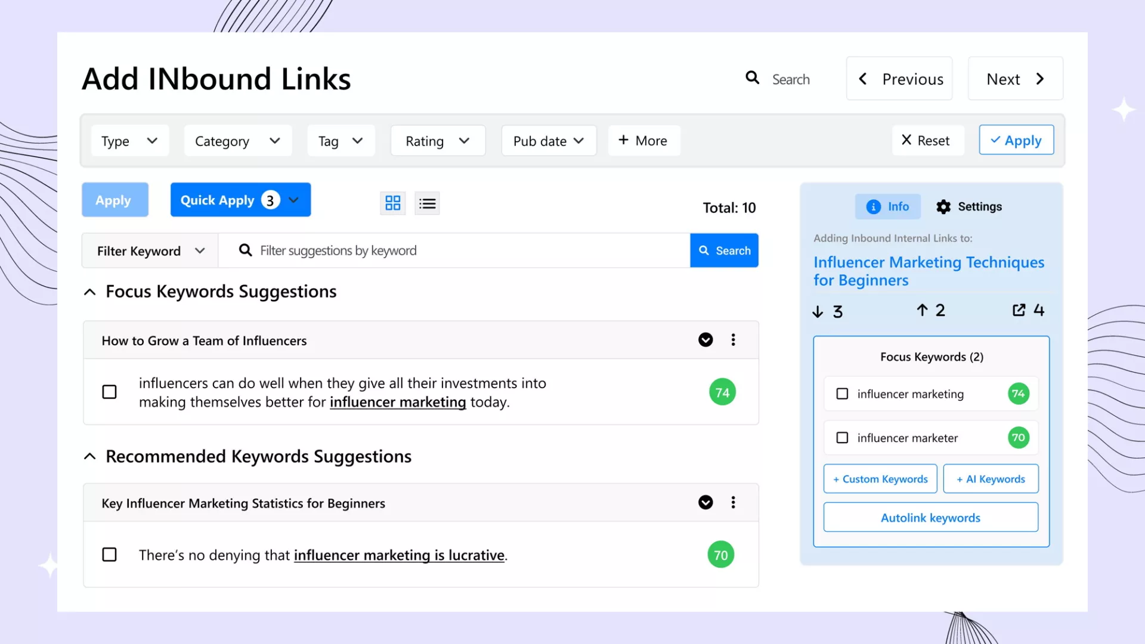The image size is (1145, 644).
Task: Tick the 'influencer marketer' focus keyword checkbox
Action: 842,438
